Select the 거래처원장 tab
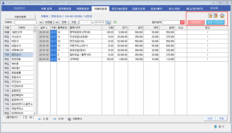The width and height of the screenshot is (232, 133). [101, 9]
